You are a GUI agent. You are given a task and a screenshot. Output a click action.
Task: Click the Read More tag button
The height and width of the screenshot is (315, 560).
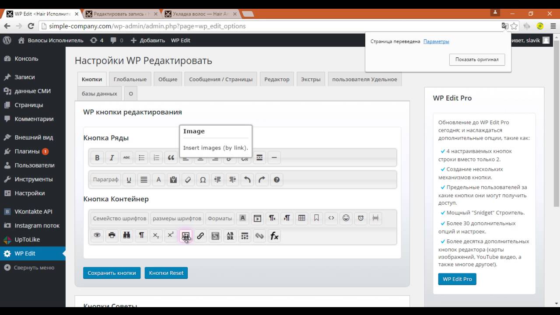259,158
